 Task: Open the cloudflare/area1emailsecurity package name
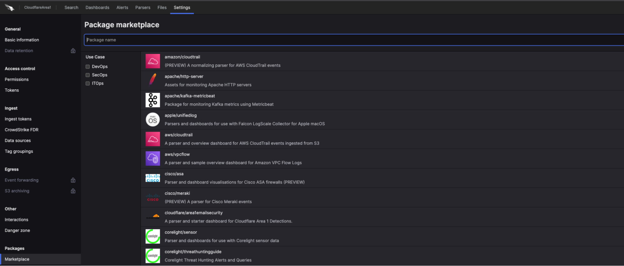[x=194, y=213]
